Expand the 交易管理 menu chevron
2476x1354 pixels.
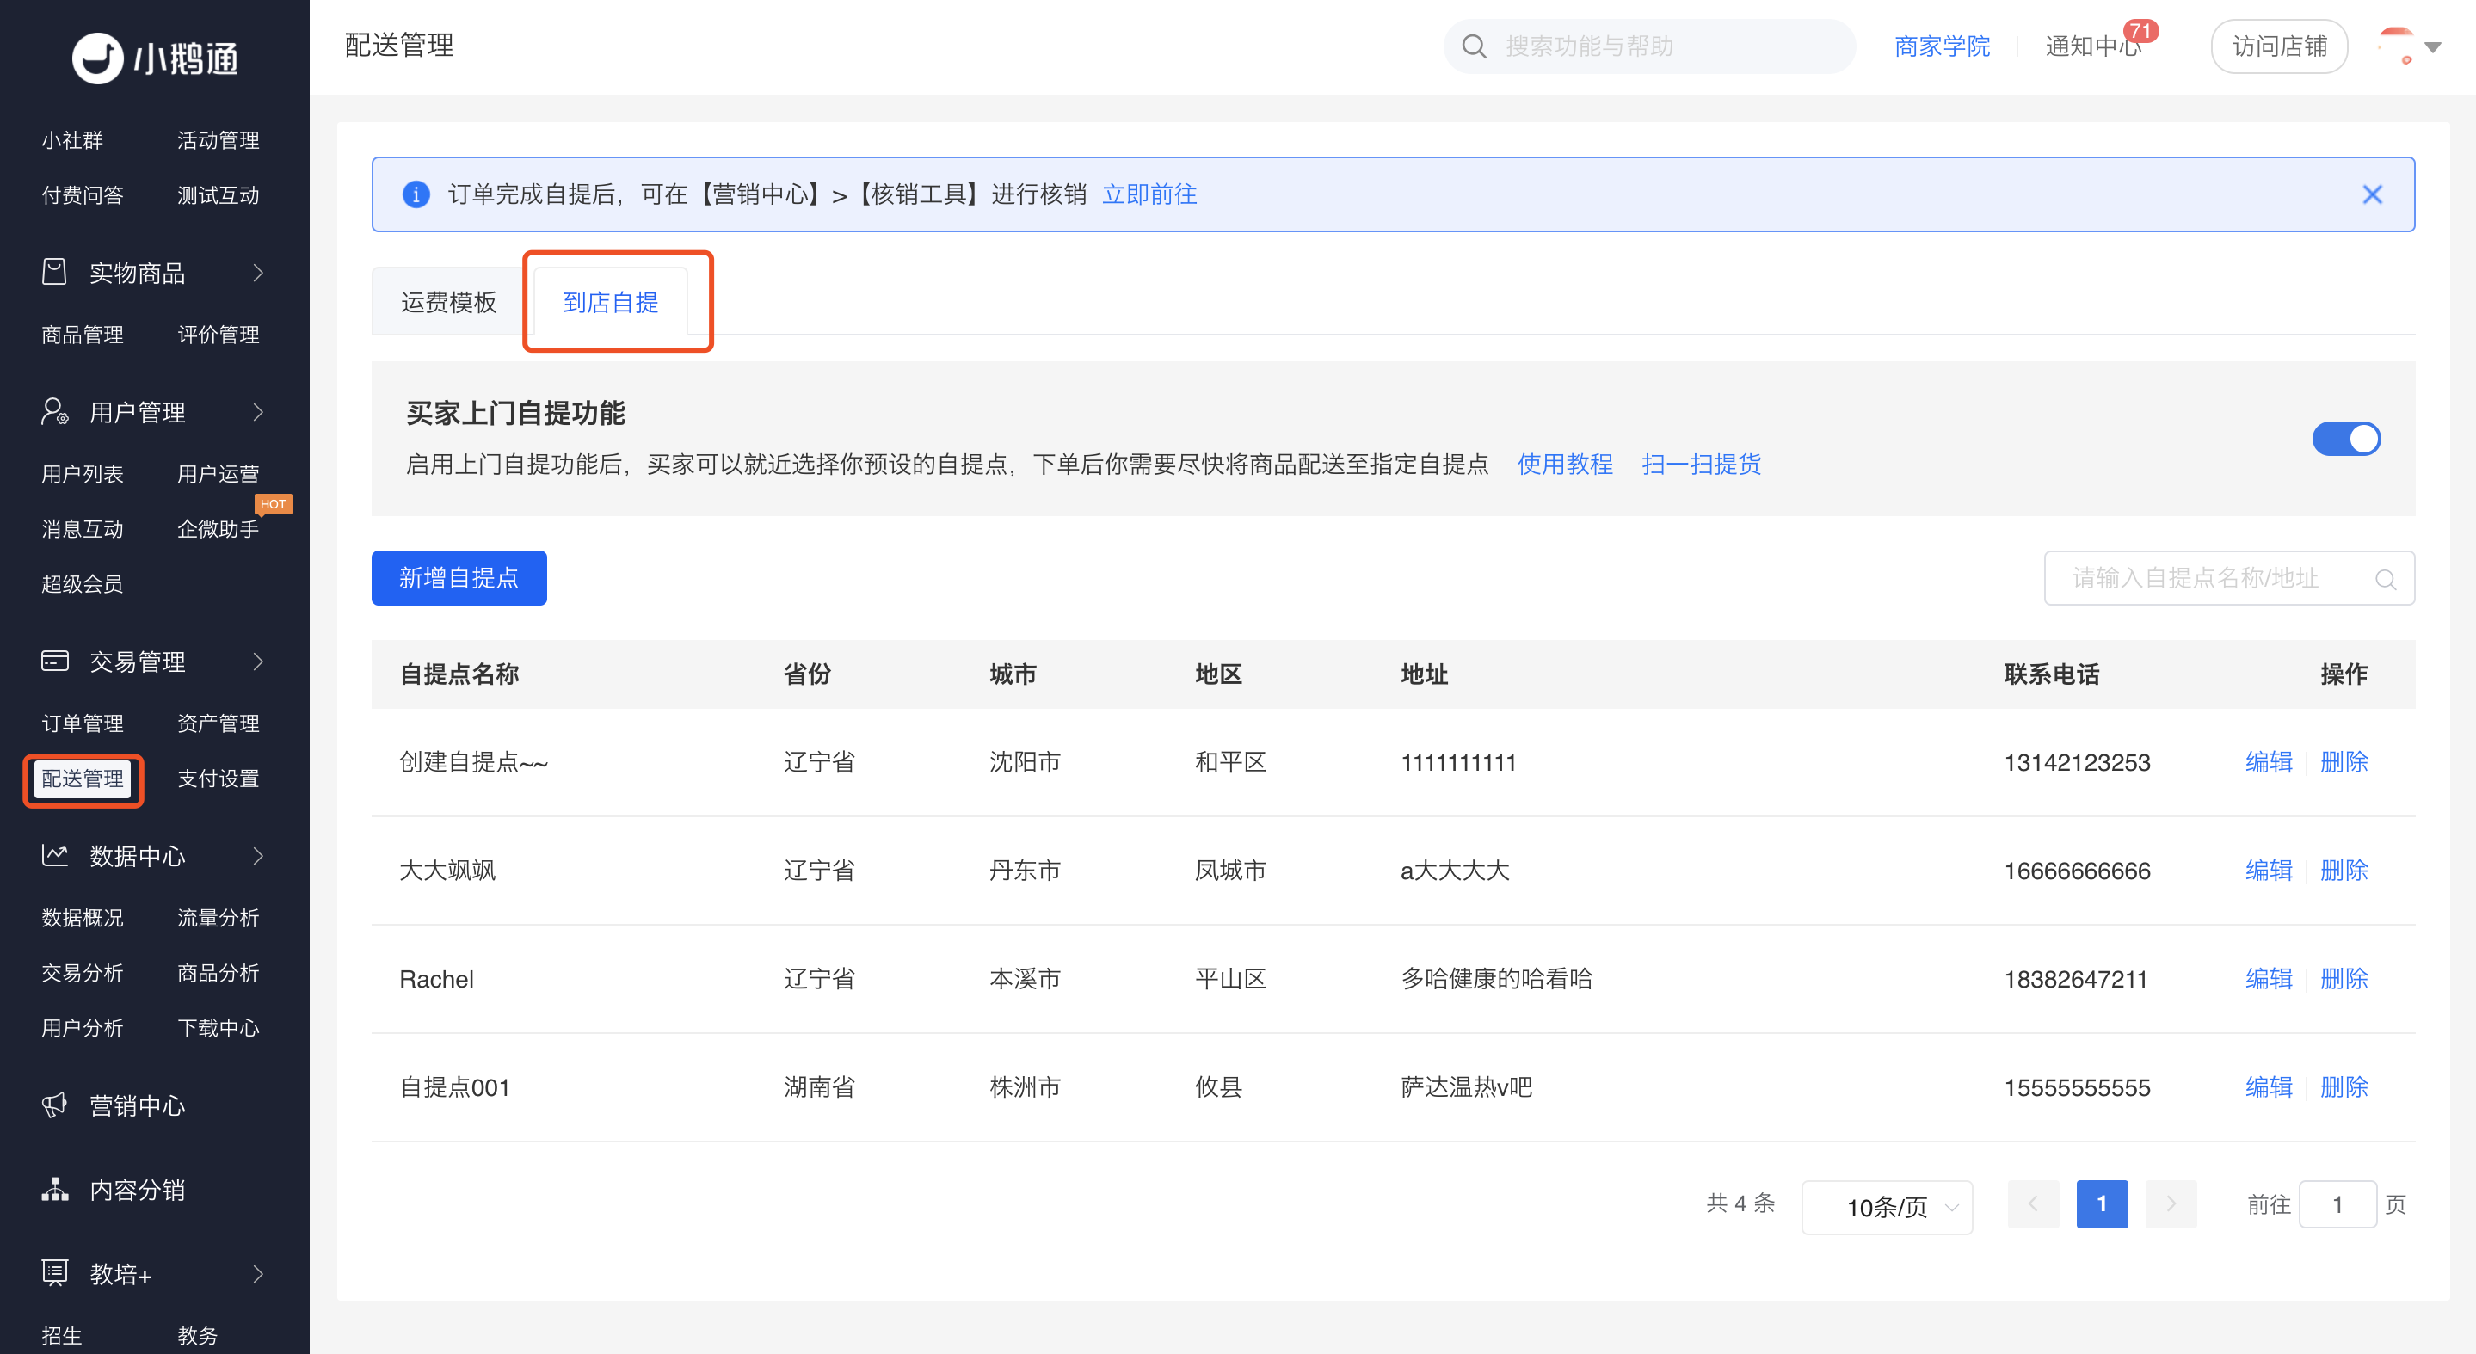(257, 662)
